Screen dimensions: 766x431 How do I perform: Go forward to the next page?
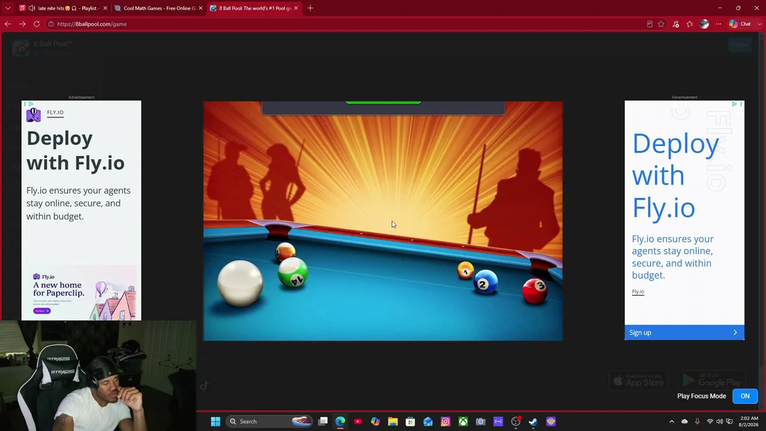[22, 24]
